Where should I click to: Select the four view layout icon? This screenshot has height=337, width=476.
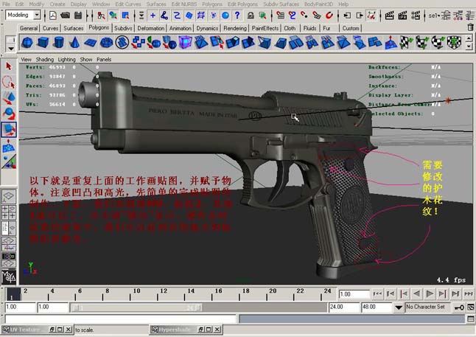(9, 212)
